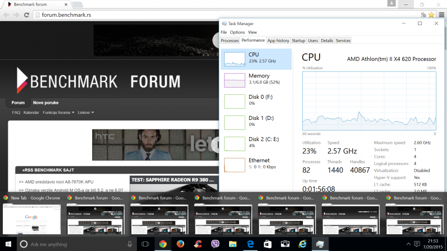Open the Camera app taskbar icon
Screen dimensions: 447x251
[285, 244]
